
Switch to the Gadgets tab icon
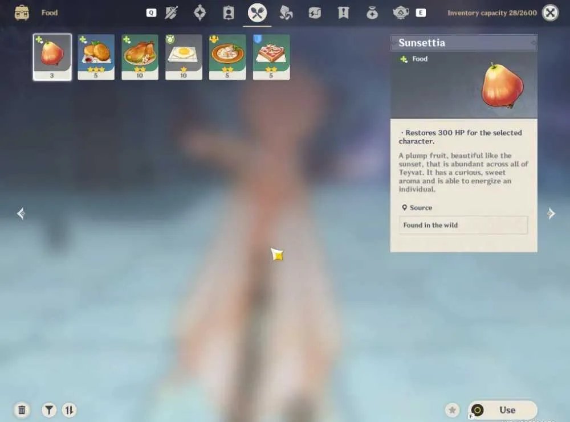click(315, 13)
